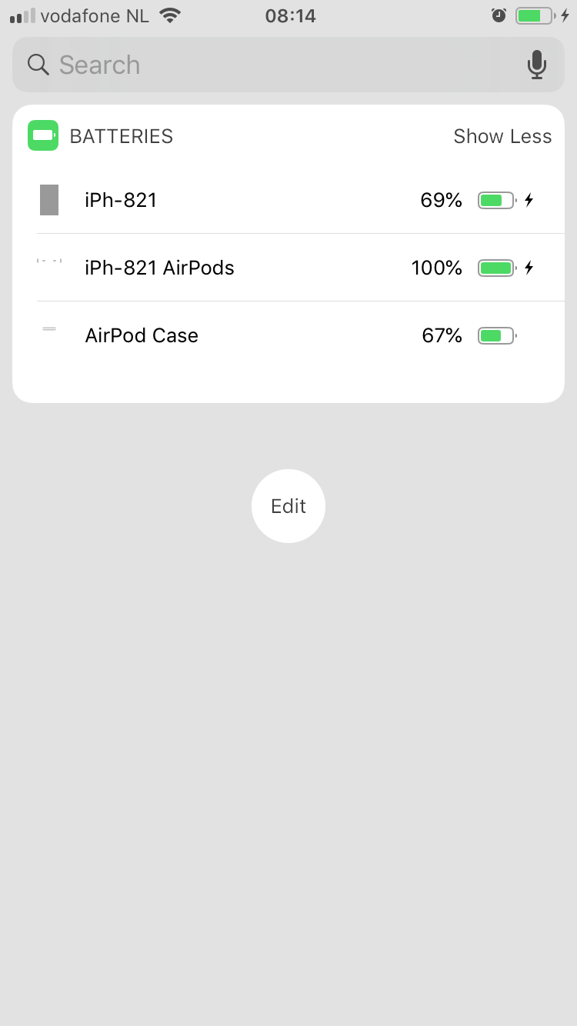This screenshot has width=577, height=1026.
Task: Tap the microphone dictation icon in the search bar
Action: click(537, 65)
